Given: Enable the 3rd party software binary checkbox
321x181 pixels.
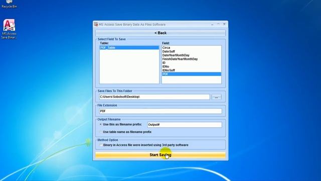Looking at the screenshot, I should tap(101, 145).
